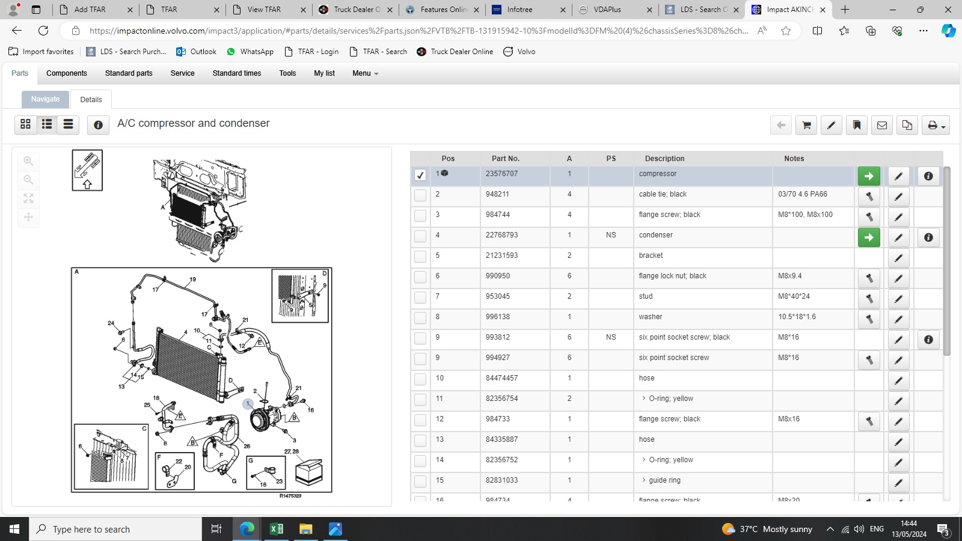
Task: Open the Menu dropdown in navigation bar
Action: point(365,73)
